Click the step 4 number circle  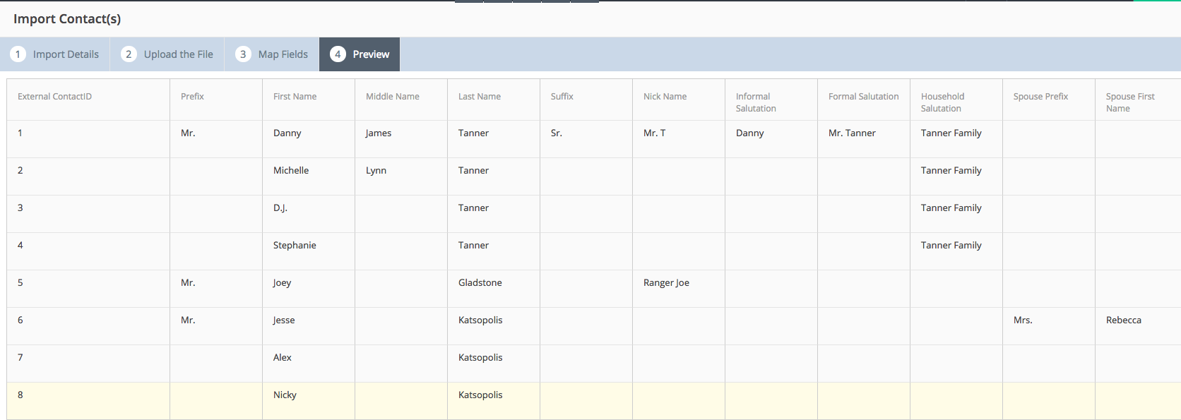(x=338, y=54)
